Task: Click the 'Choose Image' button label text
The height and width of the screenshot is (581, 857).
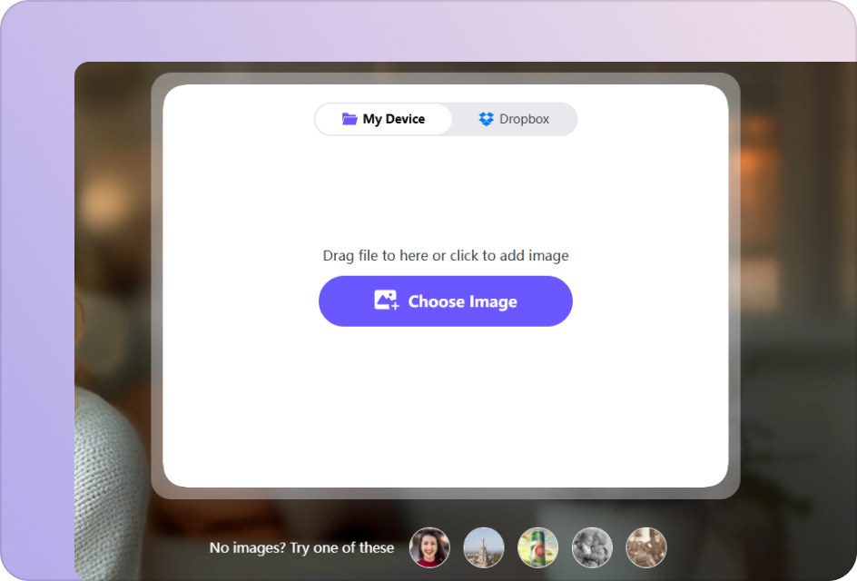Action: coord(462,301)
